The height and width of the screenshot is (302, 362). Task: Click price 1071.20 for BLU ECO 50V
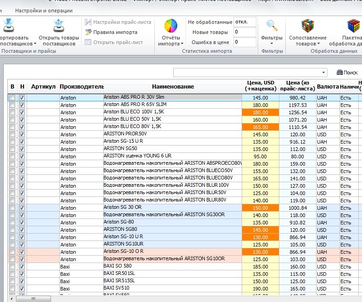[x=298, y=120]
